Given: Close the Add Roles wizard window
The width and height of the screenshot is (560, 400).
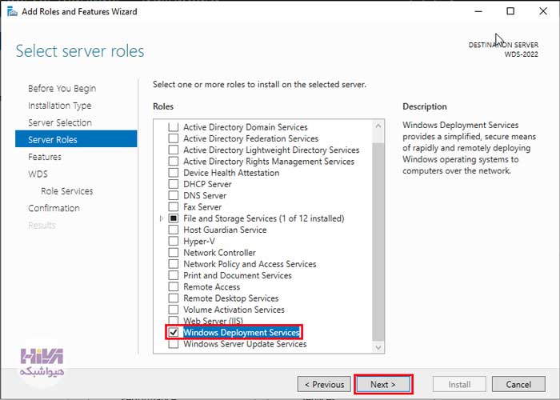Looking at the screenshot, I should point(543,11).
